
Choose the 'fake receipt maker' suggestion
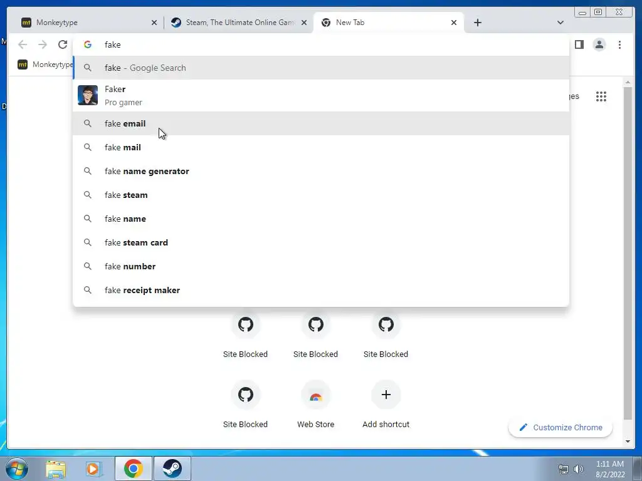click(321, 290)
